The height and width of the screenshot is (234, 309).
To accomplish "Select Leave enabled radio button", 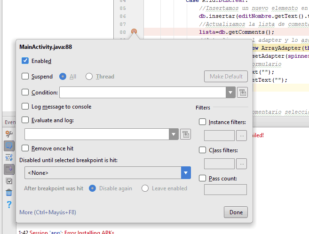I will coord(145,188).
